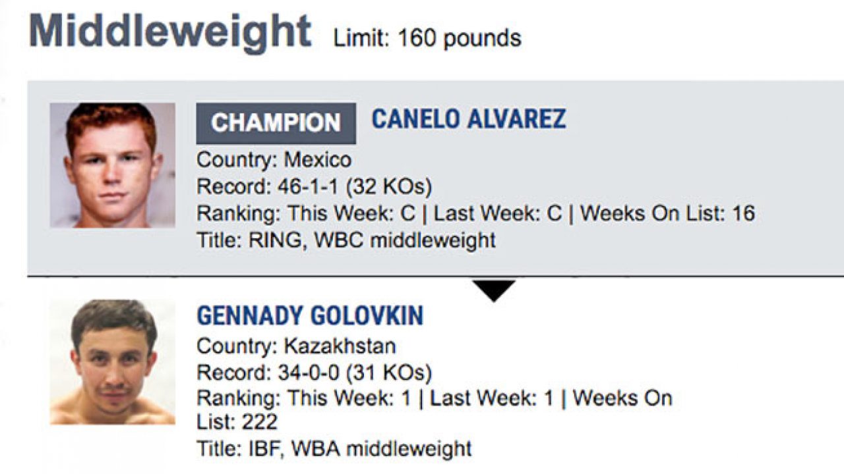This screenshot has width=844, height=474.
Task: Click the black down-pointing triangle arrow
Action: (494, 290)
